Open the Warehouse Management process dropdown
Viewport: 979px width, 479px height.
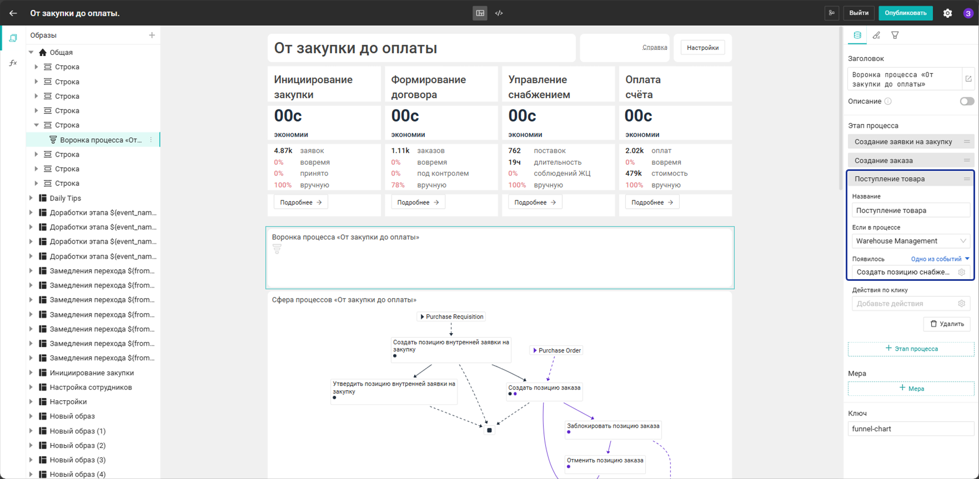pyautogui.click(x=911, y=241)
